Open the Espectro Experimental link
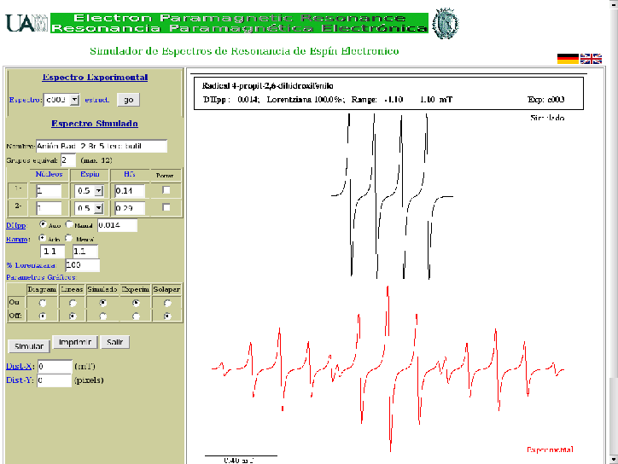Image resolution: width=618 pixels, height=464 pixels. pyautogui.click(x=95, y=78)
